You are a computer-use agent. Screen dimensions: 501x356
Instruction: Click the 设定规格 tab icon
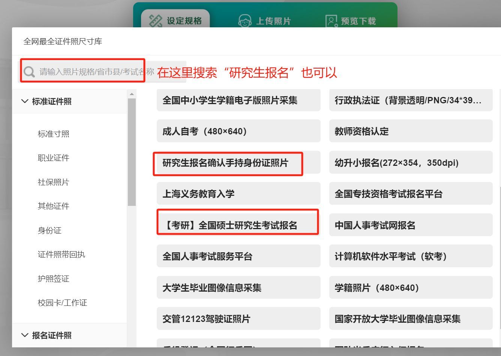click(x=155, y=21)
